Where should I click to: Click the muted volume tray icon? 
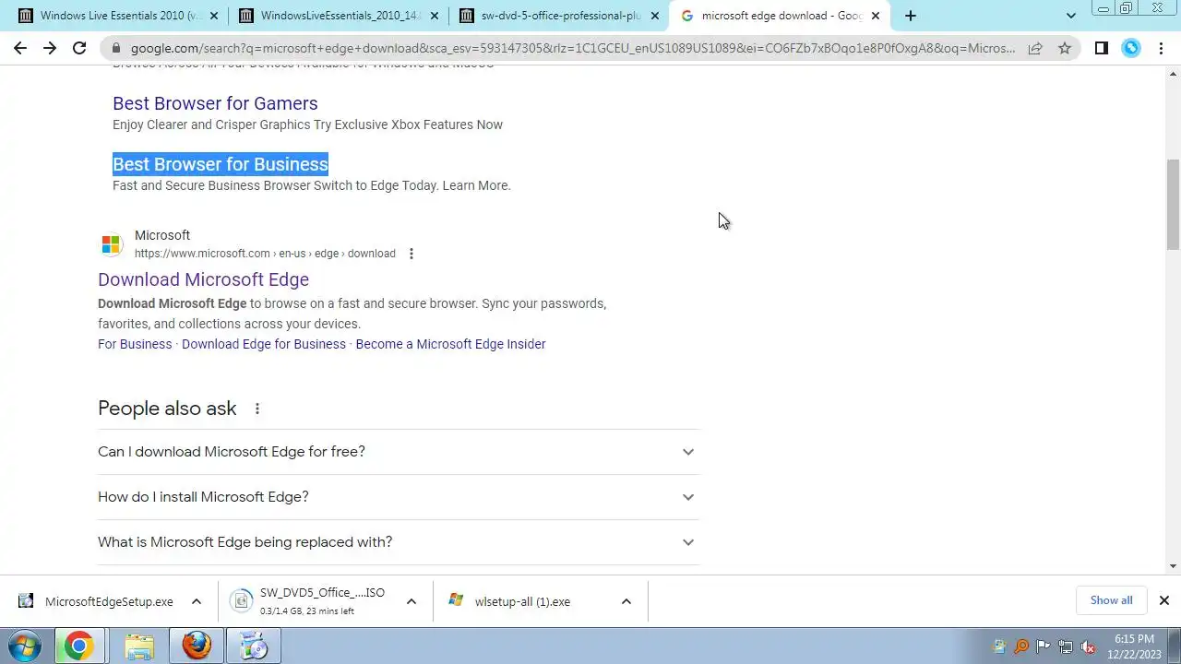(1088, 646)
